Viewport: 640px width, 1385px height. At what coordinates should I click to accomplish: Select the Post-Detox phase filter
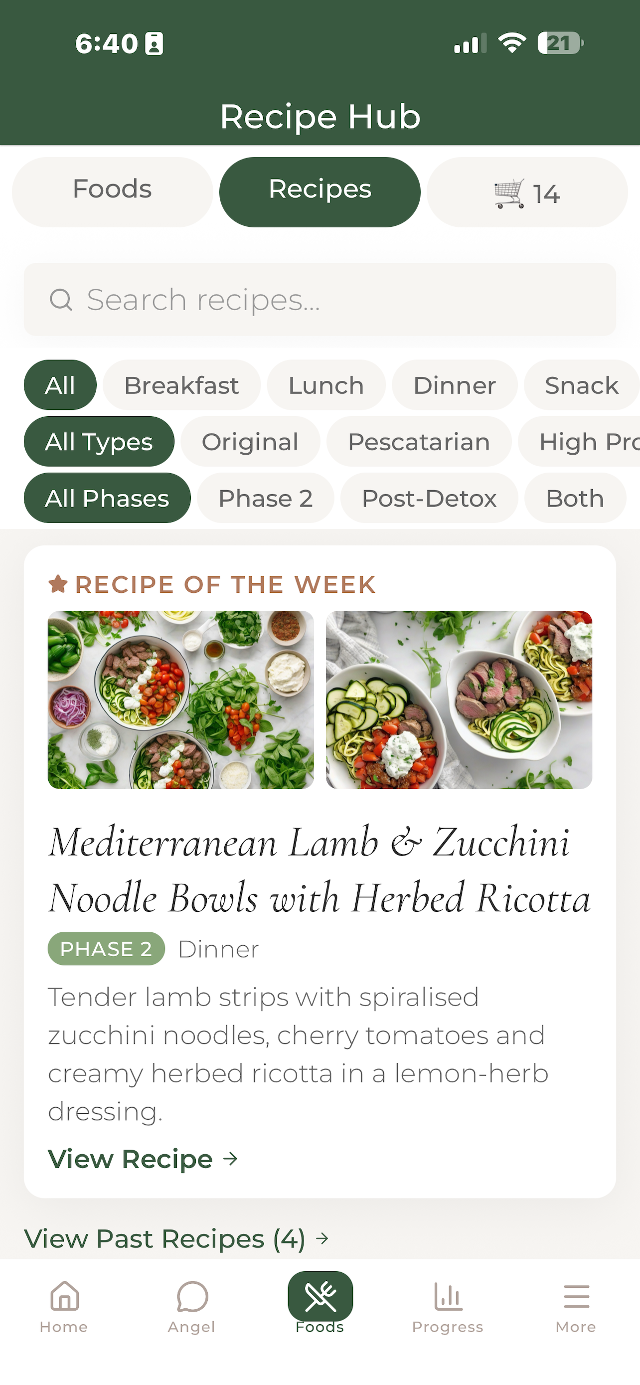[x=429, y=498]
